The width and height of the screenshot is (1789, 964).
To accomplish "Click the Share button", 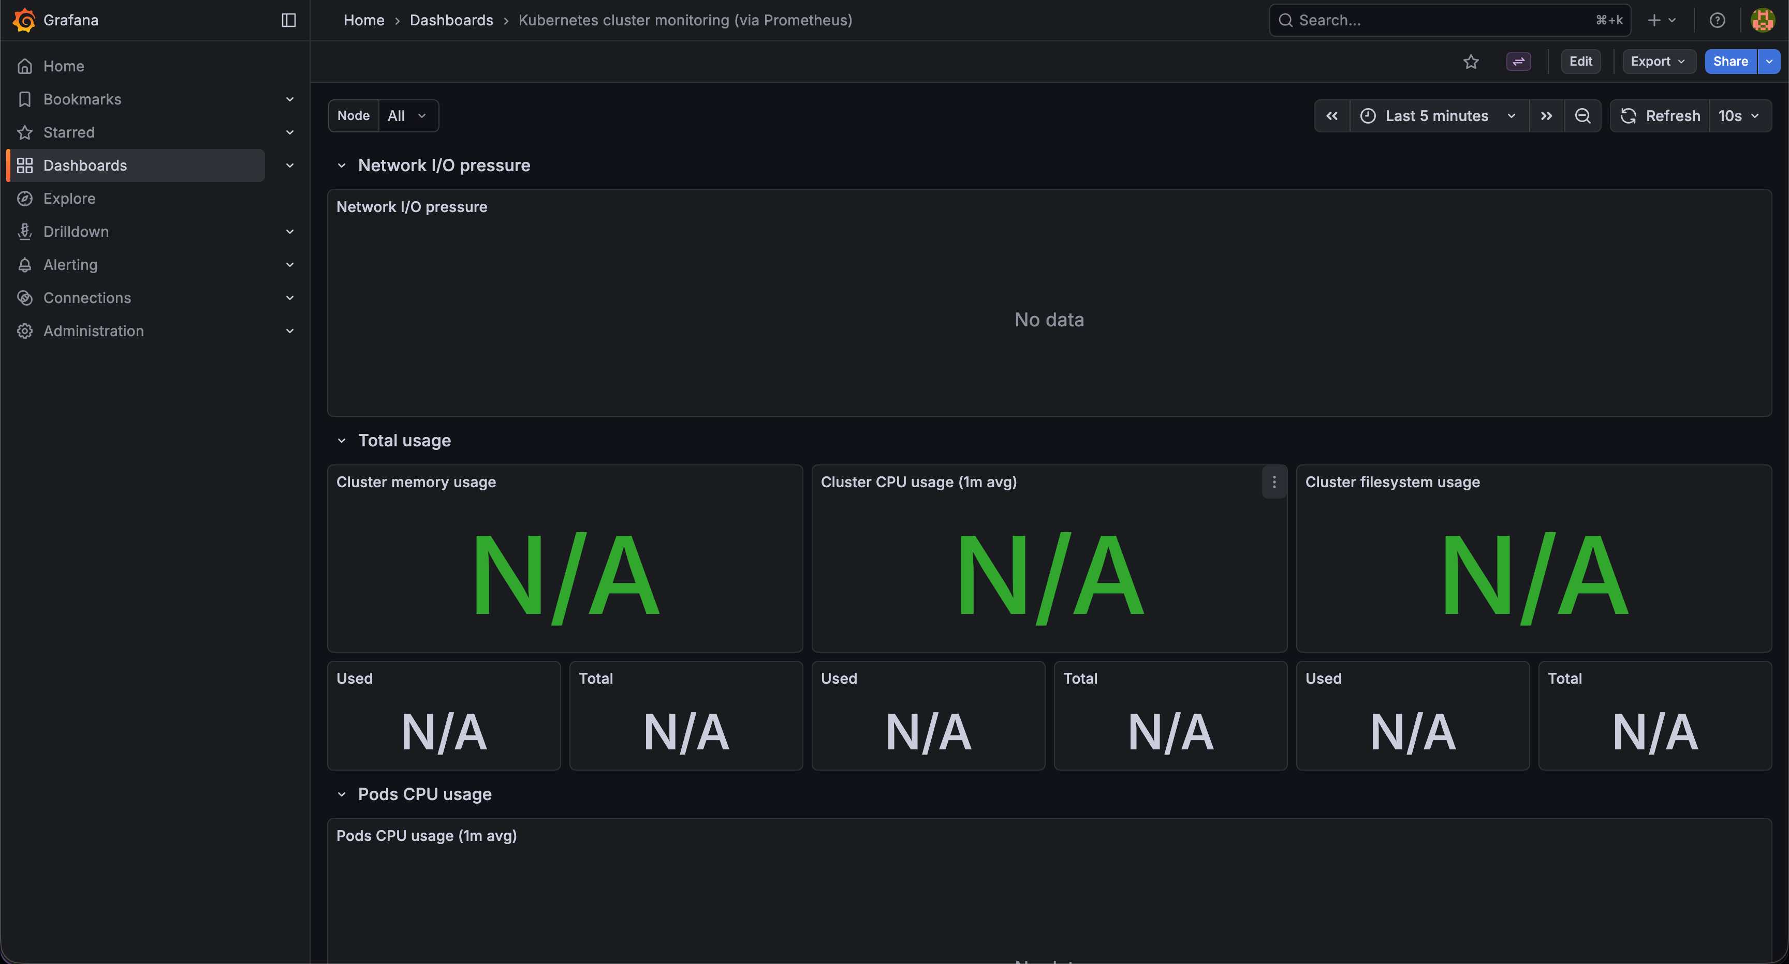I will tap(1730, 62).
